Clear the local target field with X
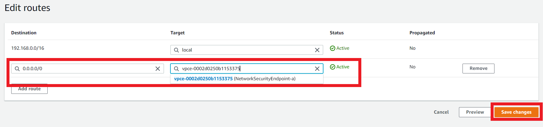This screenshot has width=543, height=127. click(317, 50)
